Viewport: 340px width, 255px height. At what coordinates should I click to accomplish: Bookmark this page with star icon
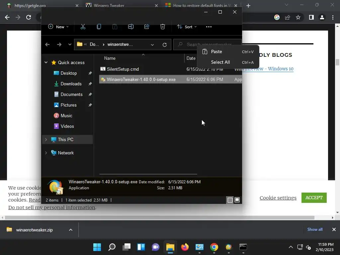[298, 17]
